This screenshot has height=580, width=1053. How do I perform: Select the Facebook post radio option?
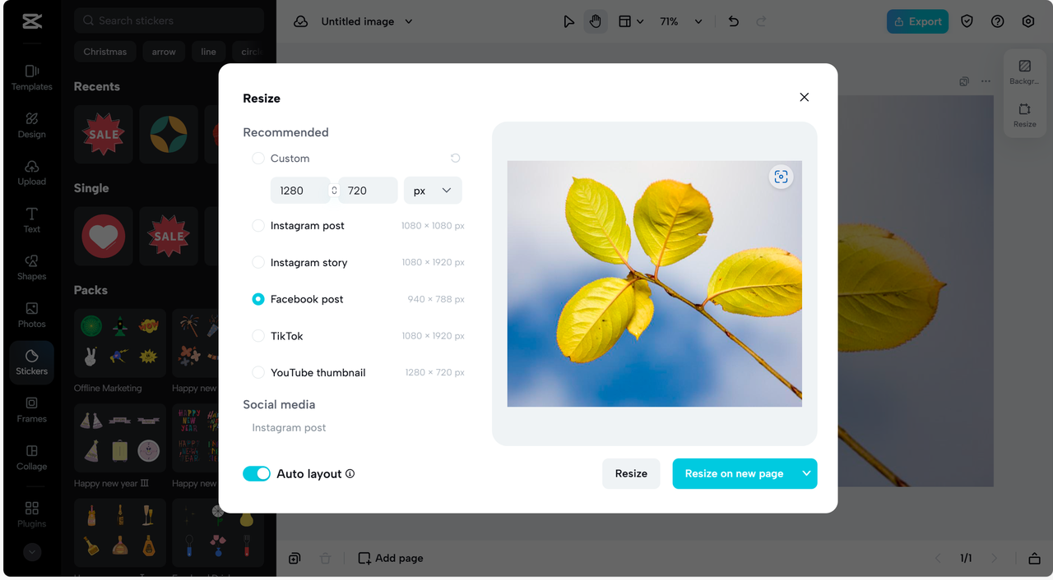tap(258, 299)
